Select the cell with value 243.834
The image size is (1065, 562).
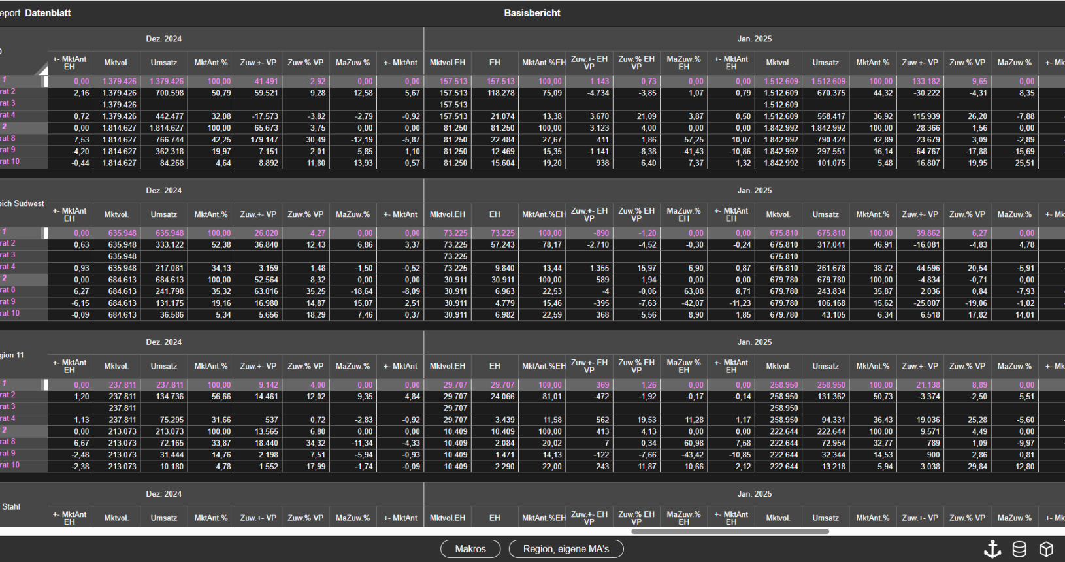click(826, 291)
